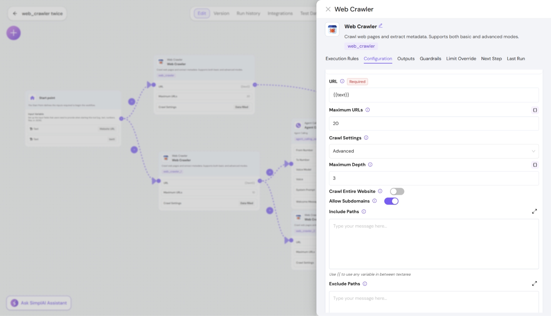
Task: Open the Integrations tab
Action: pyautogui.click(x=280, y=13)
